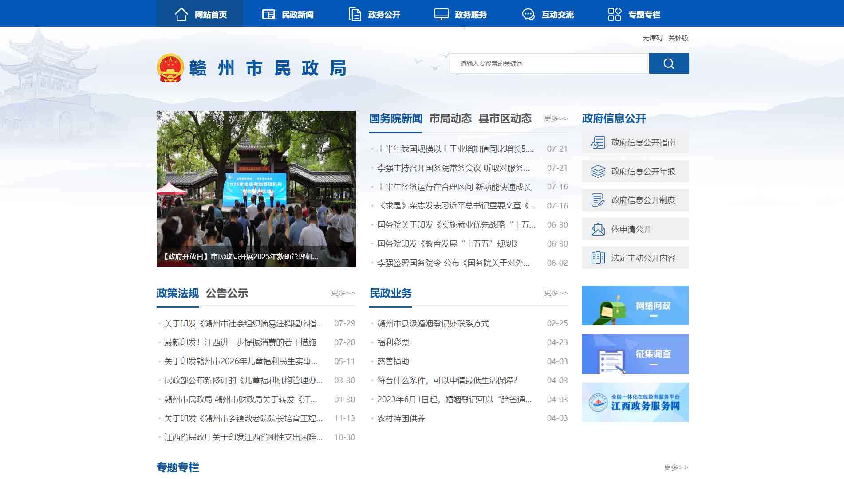Open the 福利彩票 item
The image size is (844, 479).
click(393, 342)
